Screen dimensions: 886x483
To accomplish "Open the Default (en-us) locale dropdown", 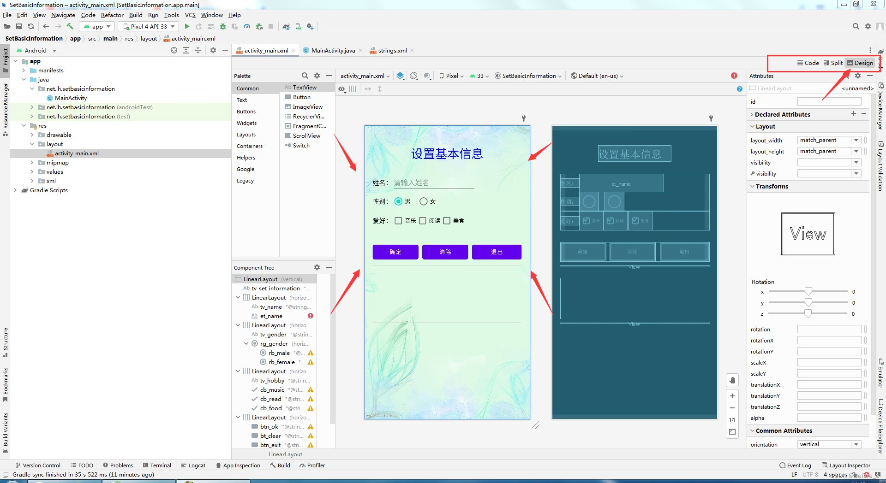I will pyautogui.click(x=597, y=76).
